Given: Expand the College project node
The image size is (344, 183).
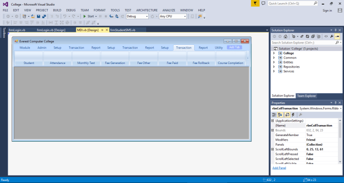Looking at the screenshot, I should 274,53.
